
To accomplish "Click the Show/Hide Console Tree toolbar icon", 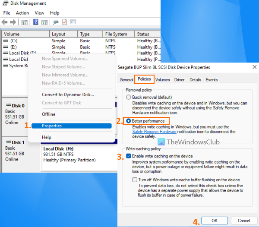I will click(25, 22).
